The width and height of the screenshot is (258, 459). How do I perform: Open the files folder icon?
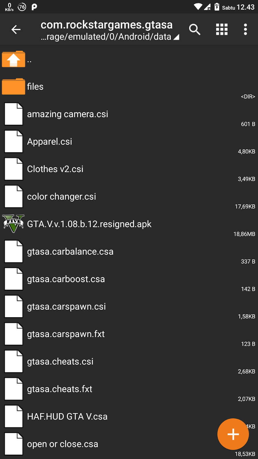coord(13,87)
